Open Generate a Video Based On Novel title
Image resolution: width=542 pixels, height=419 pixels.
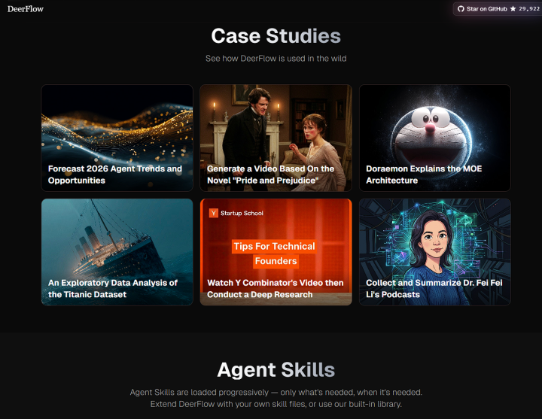pyautogui.click(x=271, y=175)
